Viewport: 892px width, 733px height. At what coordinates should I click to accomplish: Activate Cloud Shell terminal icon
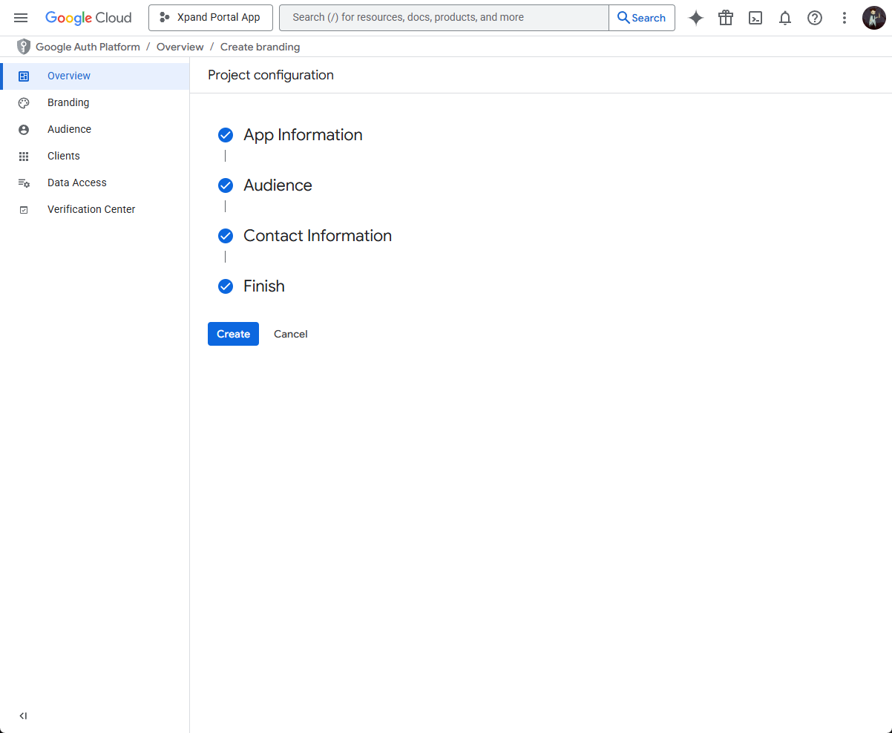(755, 18)
